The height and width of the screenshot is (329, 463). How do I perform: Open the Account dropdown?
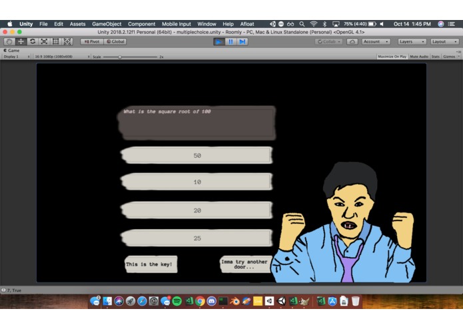(x=376, y=41)
